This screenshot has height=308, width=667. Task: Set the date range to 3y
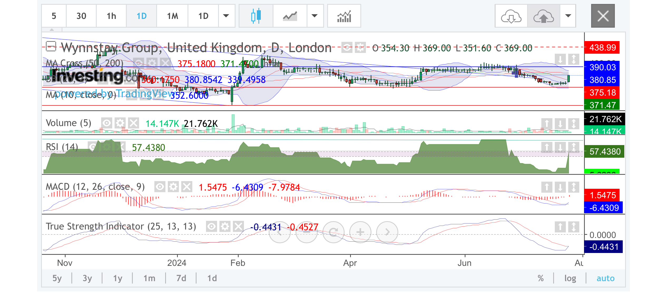pos(87,278)
